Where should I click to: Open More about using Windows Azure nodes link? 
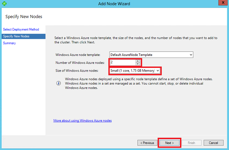tap(83, 121)
